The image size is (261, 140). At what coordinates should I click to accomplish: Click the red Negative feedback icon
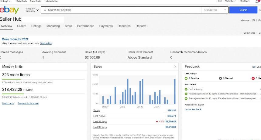[253, 78]
